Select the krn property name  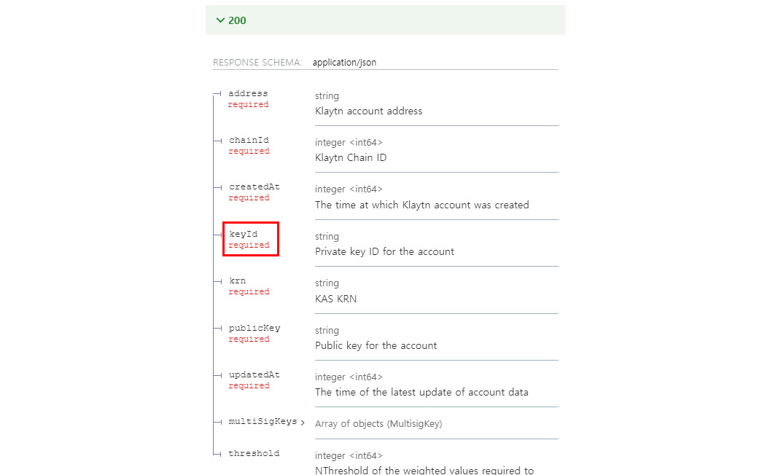tap(237, 280)
